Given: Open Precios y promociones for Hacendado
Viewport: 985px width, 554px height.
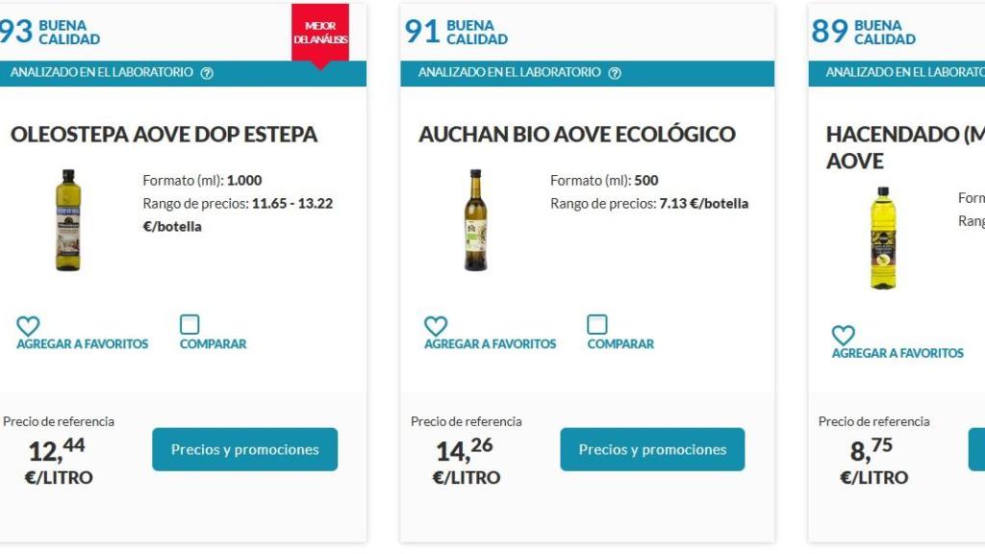Looking at the screenshot, I should [976, 448].
